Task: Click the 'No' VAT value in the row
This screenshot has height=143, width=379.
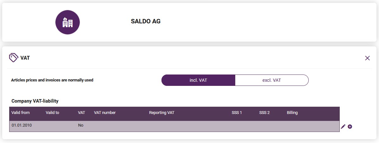Action: (x=81, y=125)
